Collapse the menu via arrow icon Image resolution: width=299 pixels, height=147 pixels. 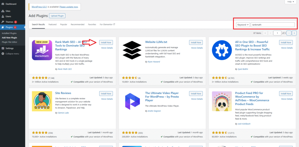pos(3,54)
